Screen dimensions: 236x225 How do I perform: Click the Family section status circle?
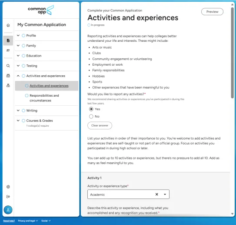23,46
